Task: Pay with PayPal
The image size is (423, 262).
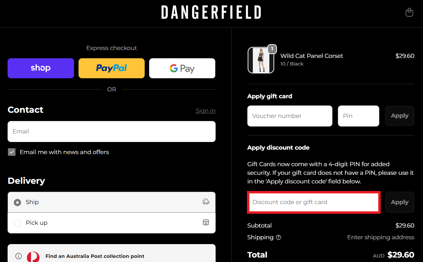Action: point(111,68)
